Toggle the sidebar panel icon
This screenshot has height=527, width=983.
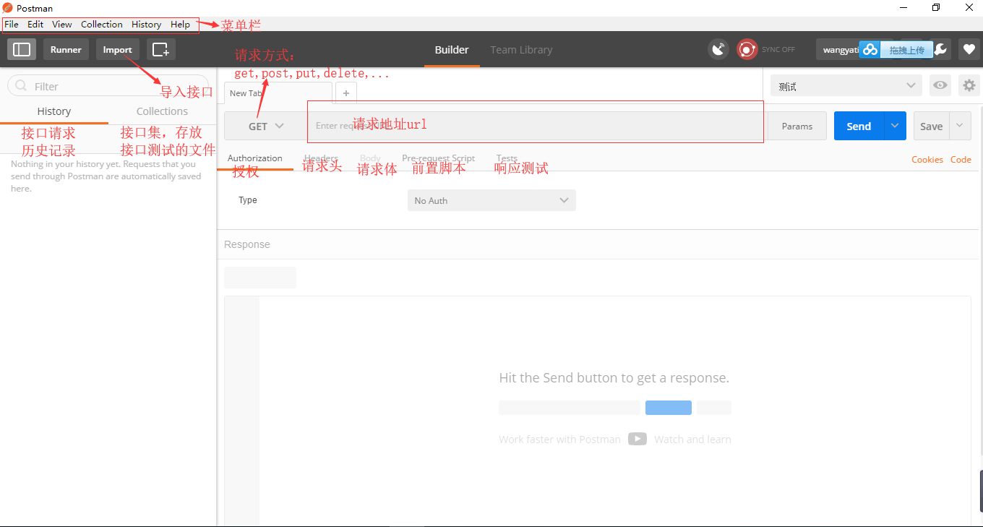tap(22, 49)
